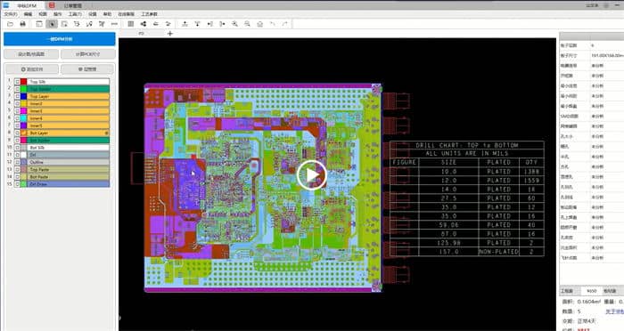Click the round play button over PCB
624x331 pixels.
[312, 174]
